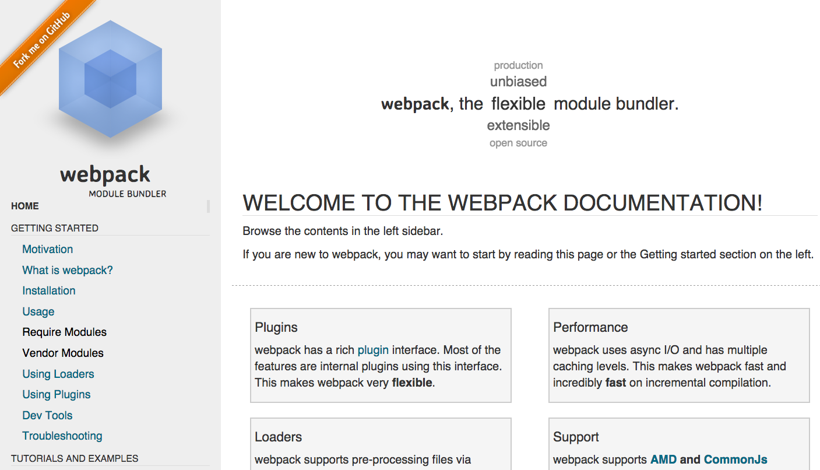Go to What is webpack? page

pyautogui.click(x=68, y=270)
